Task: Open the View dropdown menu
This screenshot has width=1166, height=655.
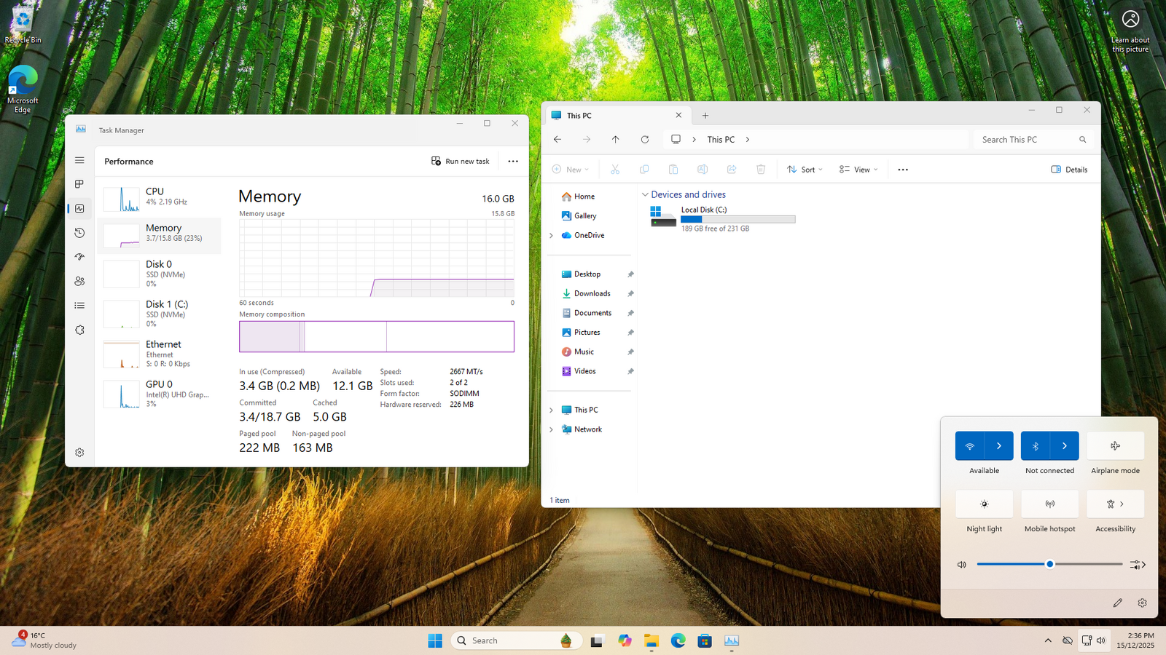Action: (x=858, y=170)
